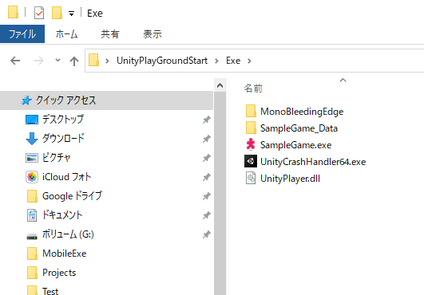Go up one folder level with up arrow

pos(74,61)
